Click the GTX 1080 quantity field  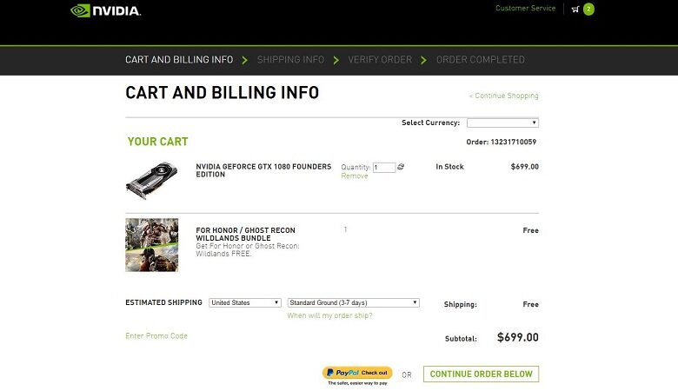(x=384, y=167)
